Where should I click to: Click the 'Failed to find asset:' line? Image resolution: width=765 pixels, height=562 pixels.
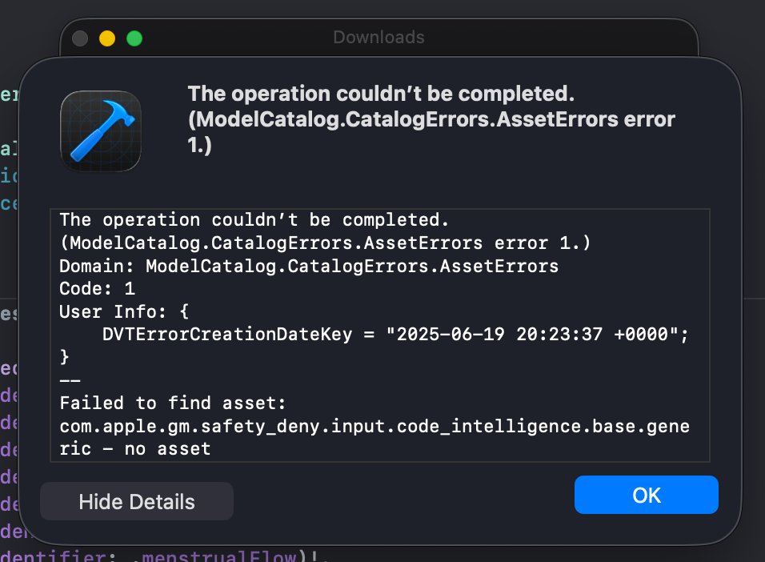(x=173, y=403)
